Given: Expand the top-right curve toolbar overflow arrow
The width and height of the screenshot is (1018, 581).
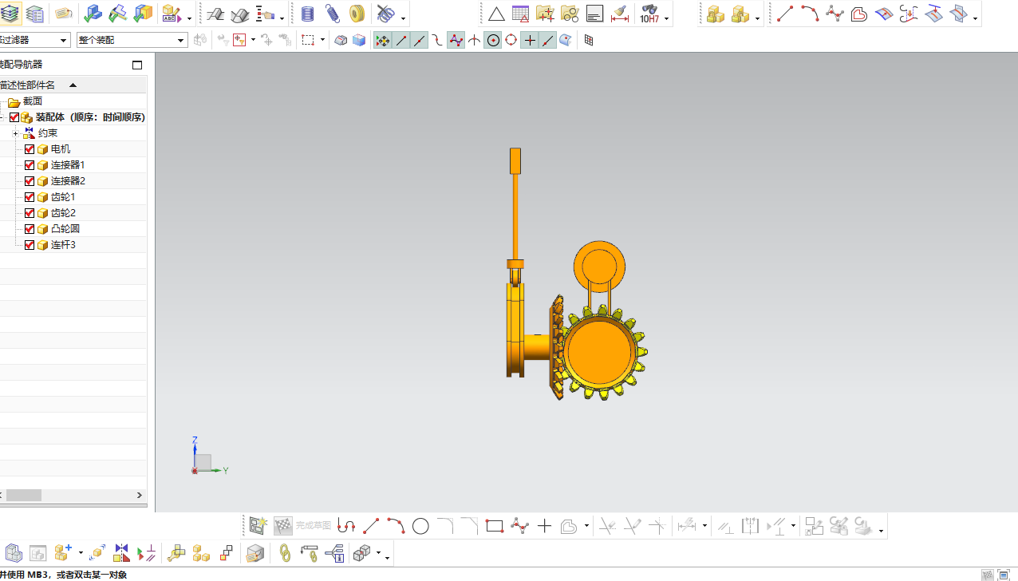Looking at the screenshot, I should [x=976, y=18].
